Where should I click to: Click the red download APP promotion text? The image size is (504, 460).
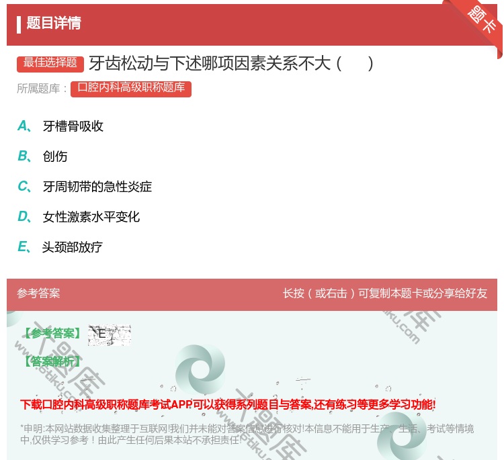228,404
